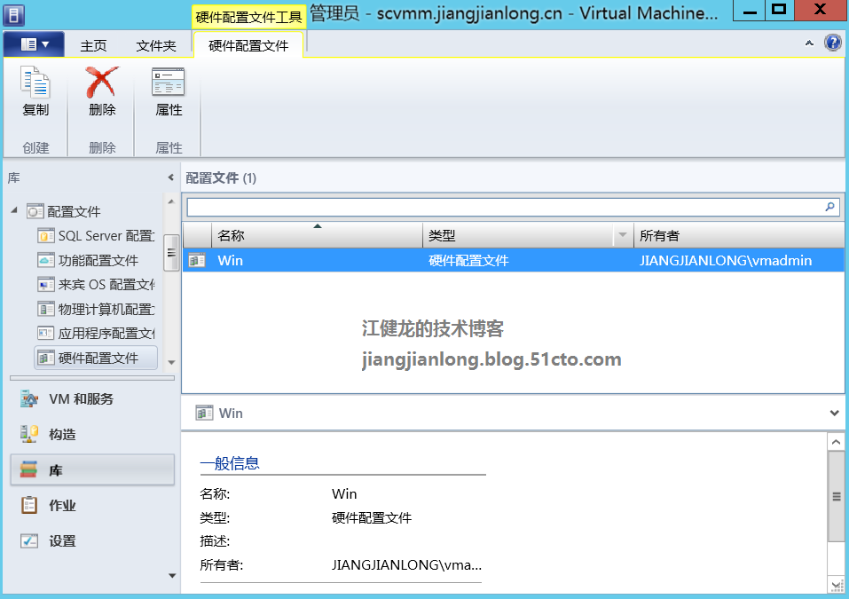Click the details pane scrollbar thumb
This screenshot has height=599, width=849.
tap(836, 496)
